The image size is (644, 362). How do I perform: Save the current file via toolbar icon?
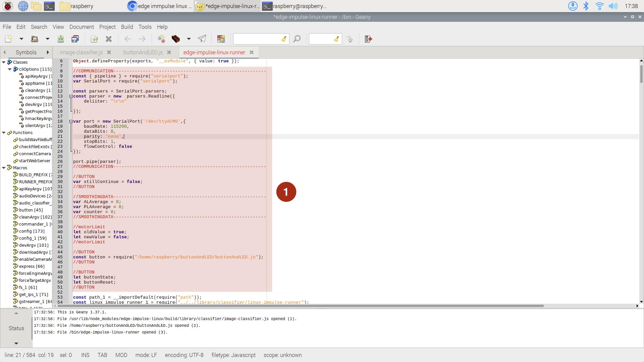tap(61, 39)
